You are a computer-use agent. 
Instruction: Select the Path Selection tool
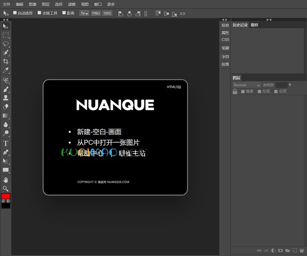click(x=6, y=161)
